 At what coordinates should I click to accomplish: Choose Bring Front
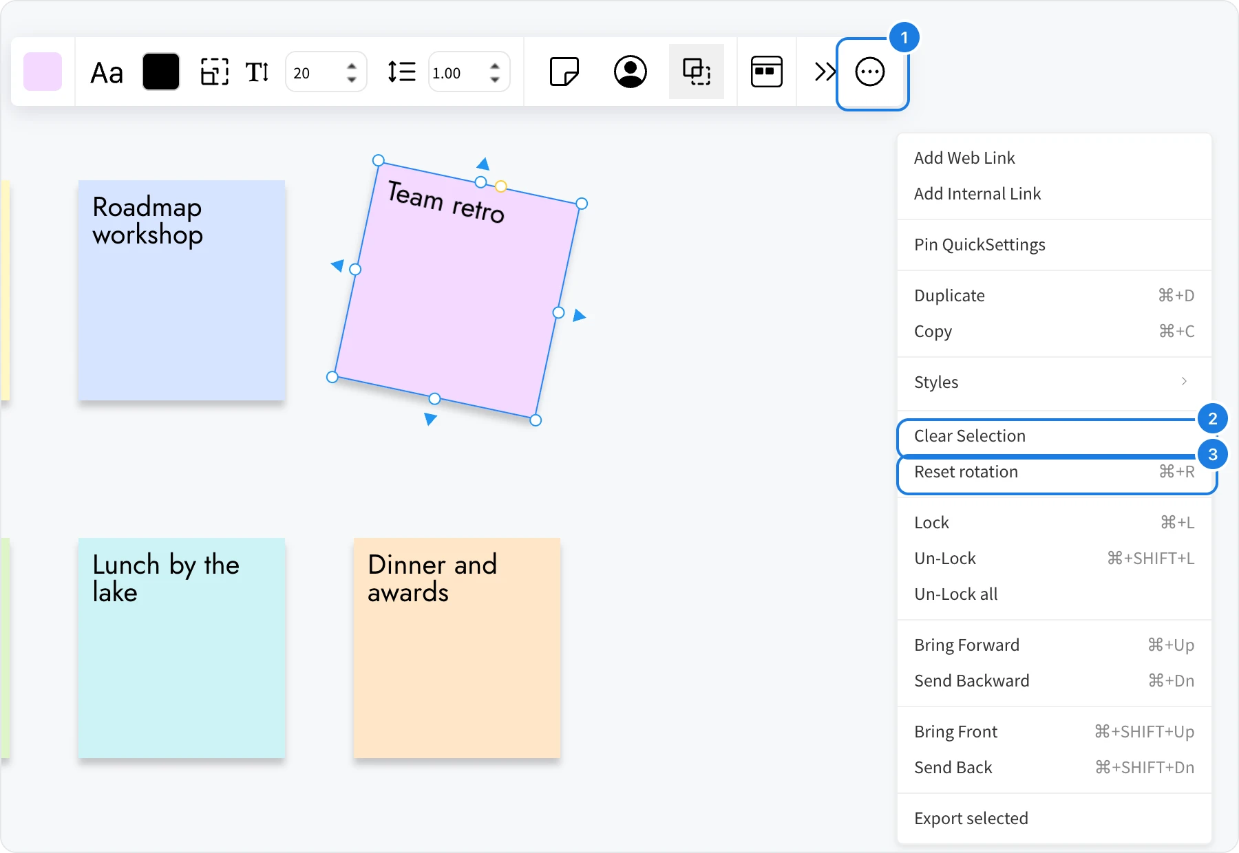(1055, 732)
